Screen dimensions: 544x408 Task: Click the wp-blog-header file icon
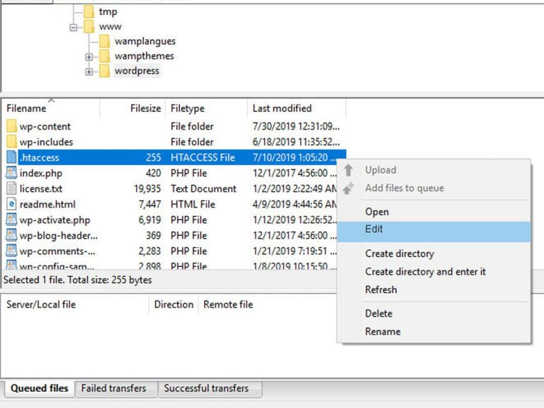point(11,235)
